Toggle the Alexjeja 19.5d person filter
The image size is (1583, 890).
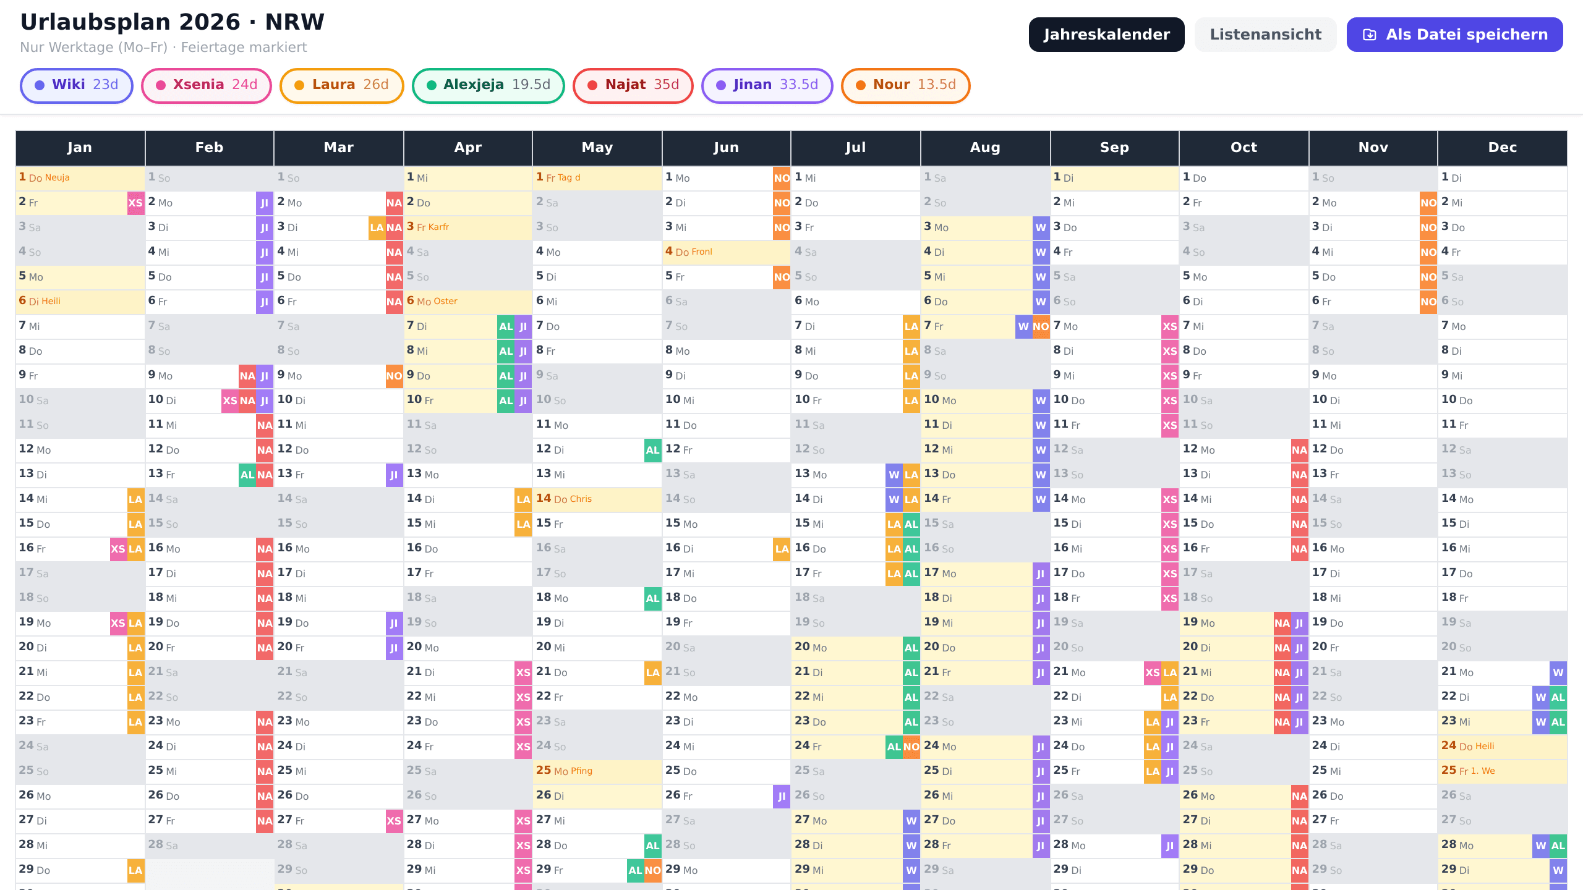[488, 85]
